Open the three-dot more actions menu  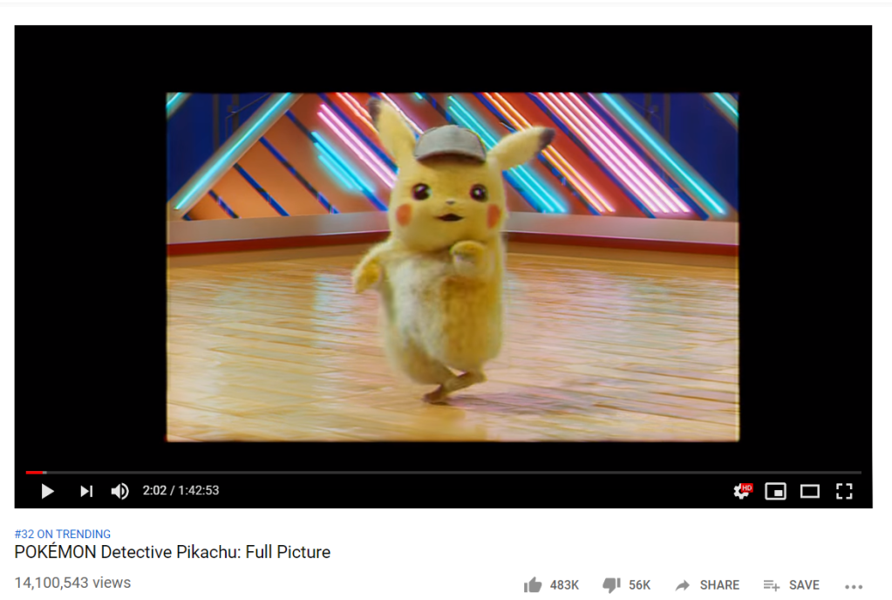click(x=854, y=586)
